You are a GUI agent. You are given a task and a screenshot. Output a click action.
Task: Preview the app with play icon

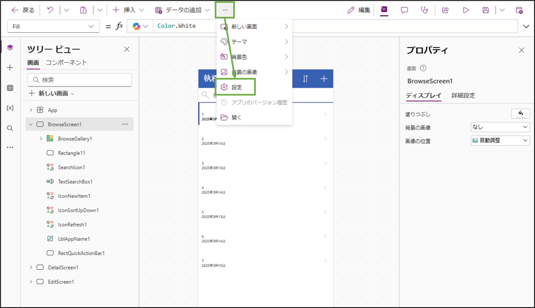(x=466, y=10)
